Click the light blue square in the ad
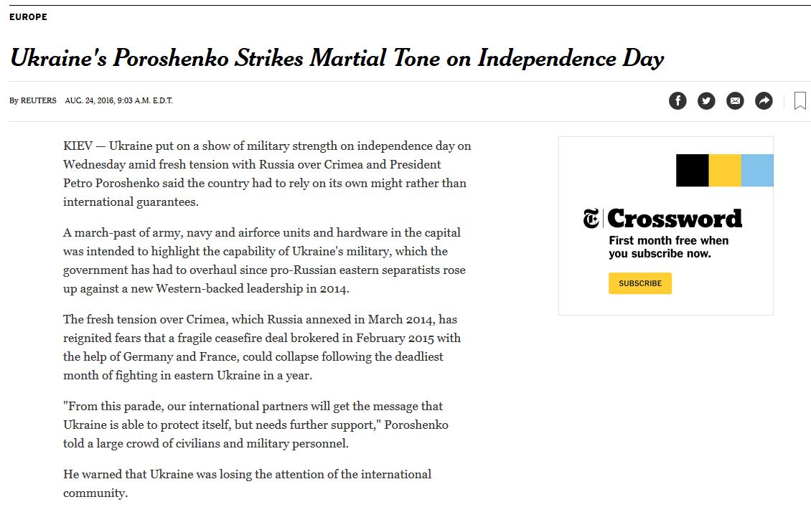Viewport: 811px width, 507px height. 757,170
